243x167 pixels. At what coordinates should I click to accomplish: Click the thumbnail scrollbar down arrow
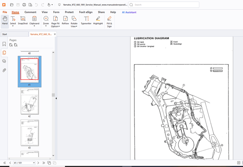point(53,155)
